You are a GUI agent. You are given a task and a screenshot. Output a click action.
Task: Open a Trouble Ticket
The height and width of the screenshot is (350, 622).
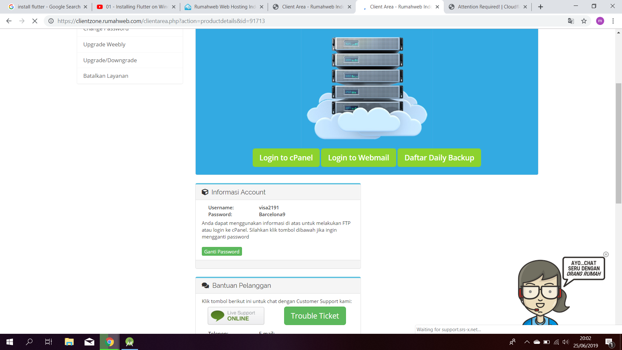point(315,316)
